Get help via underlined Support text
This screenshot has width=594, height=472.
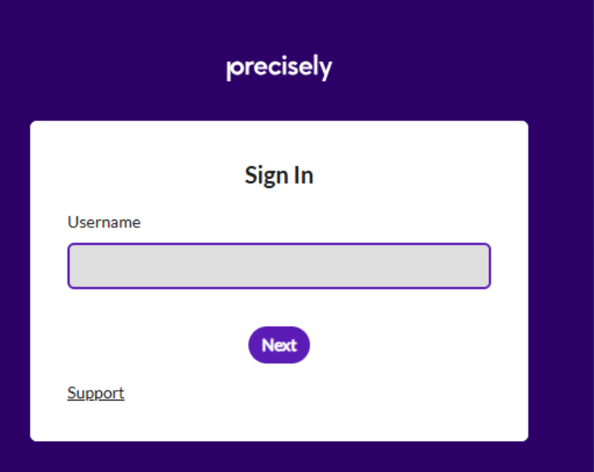tap(95, 393)
